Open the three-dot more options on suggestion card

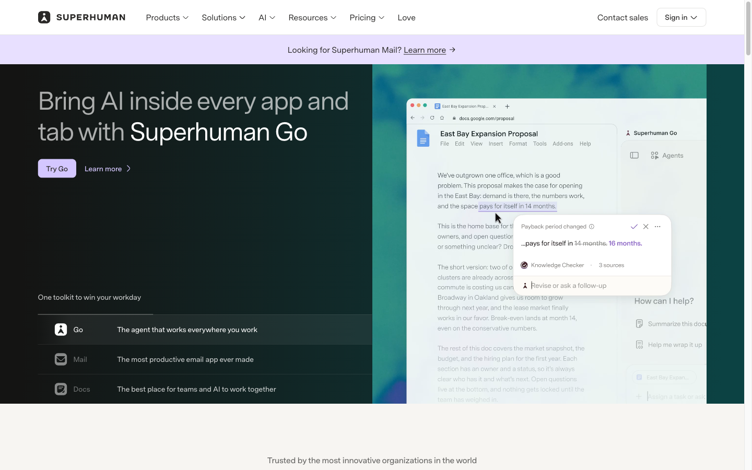[657, 227]
